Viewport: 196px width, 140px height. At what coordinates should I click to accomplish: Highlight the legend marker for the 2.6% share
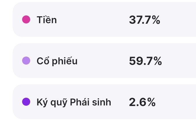(26, 102)
